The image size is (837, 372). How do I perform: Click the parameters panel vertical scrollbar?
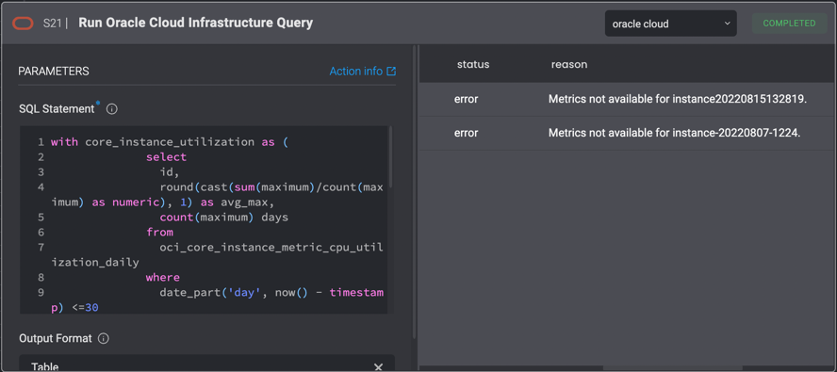415,192
